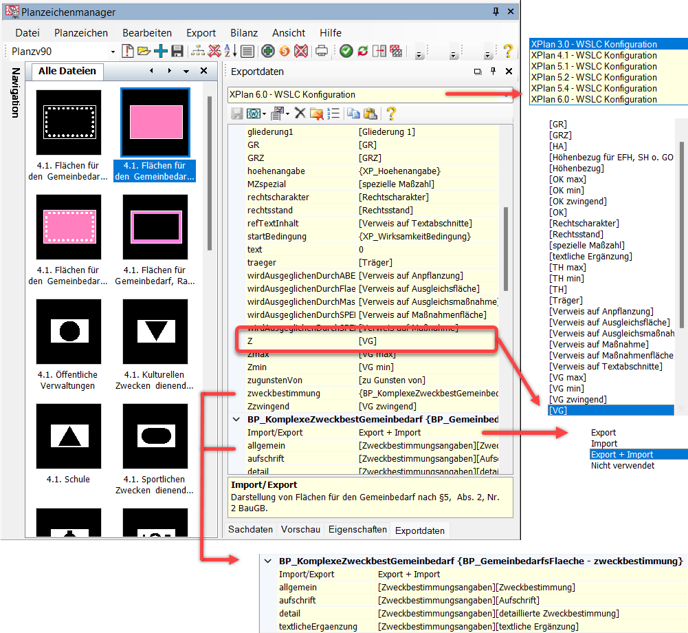This screenshot has width=688, height=633.
Task: Switch to the Sachdaten tab
Action: click(x=251, y=529)
